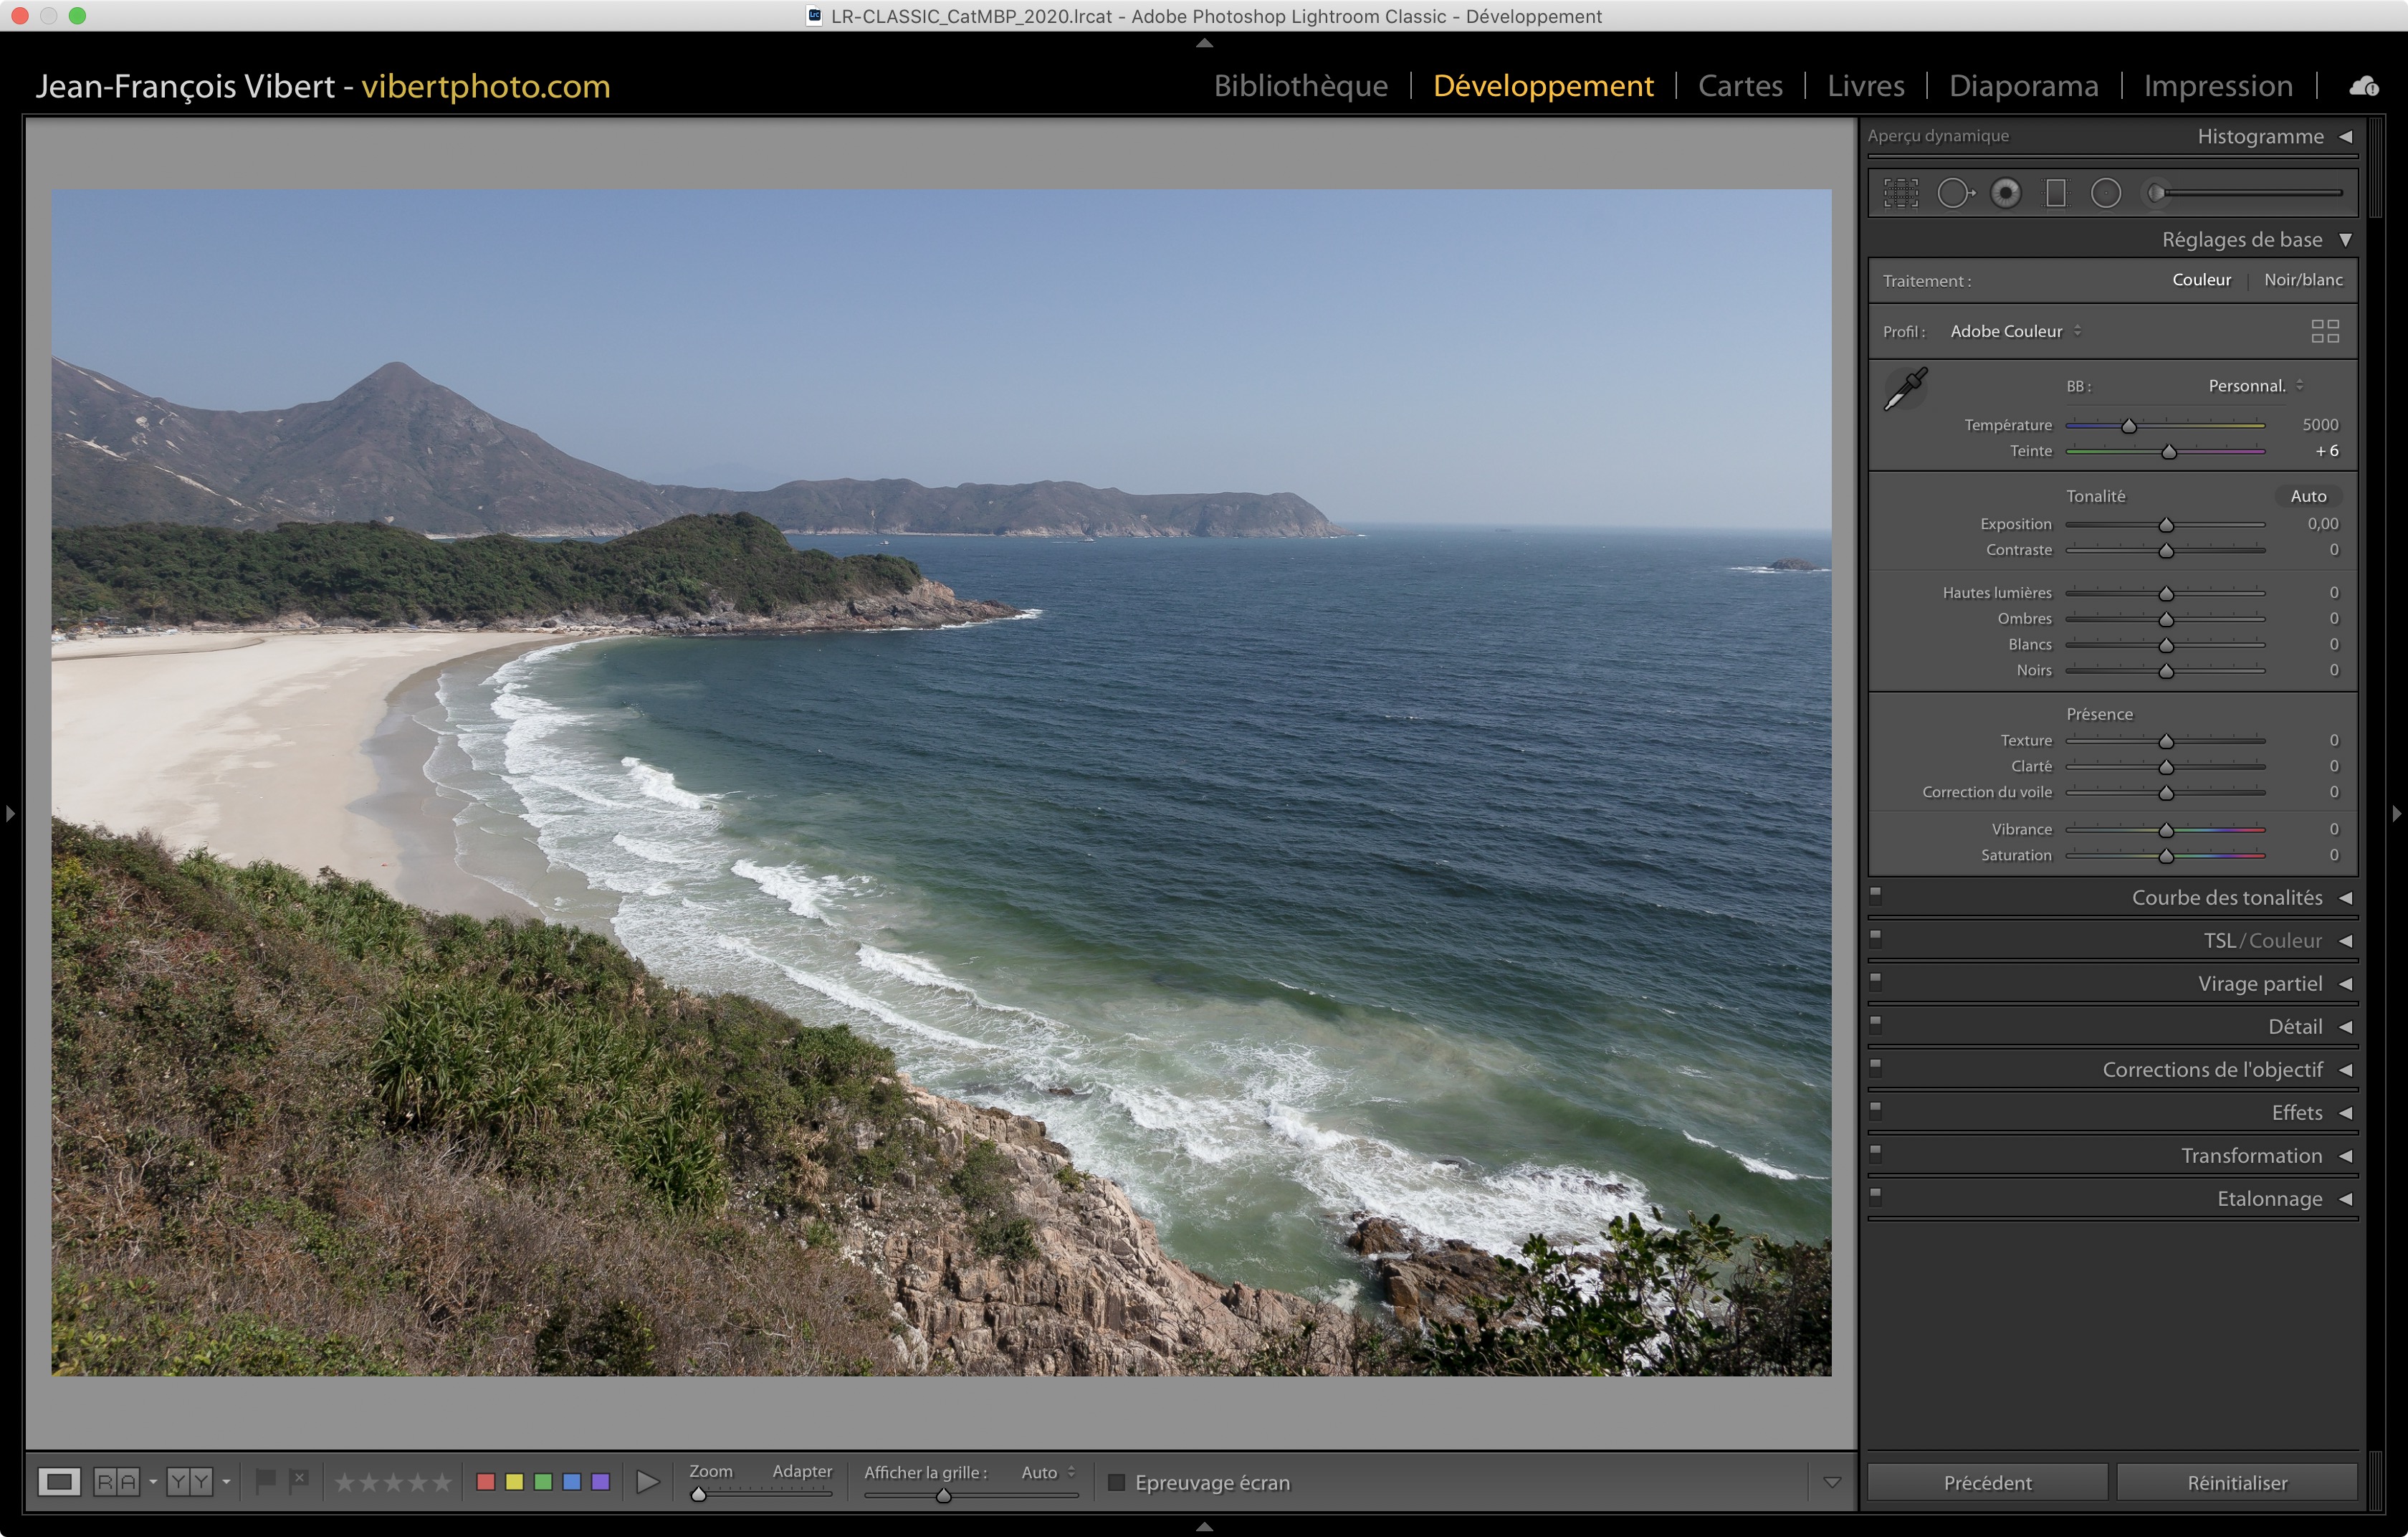The height and width of the screenshot is (1537, 2408).
Task: Switch to the Bibliothèque module
Action: click(1300, 86)
